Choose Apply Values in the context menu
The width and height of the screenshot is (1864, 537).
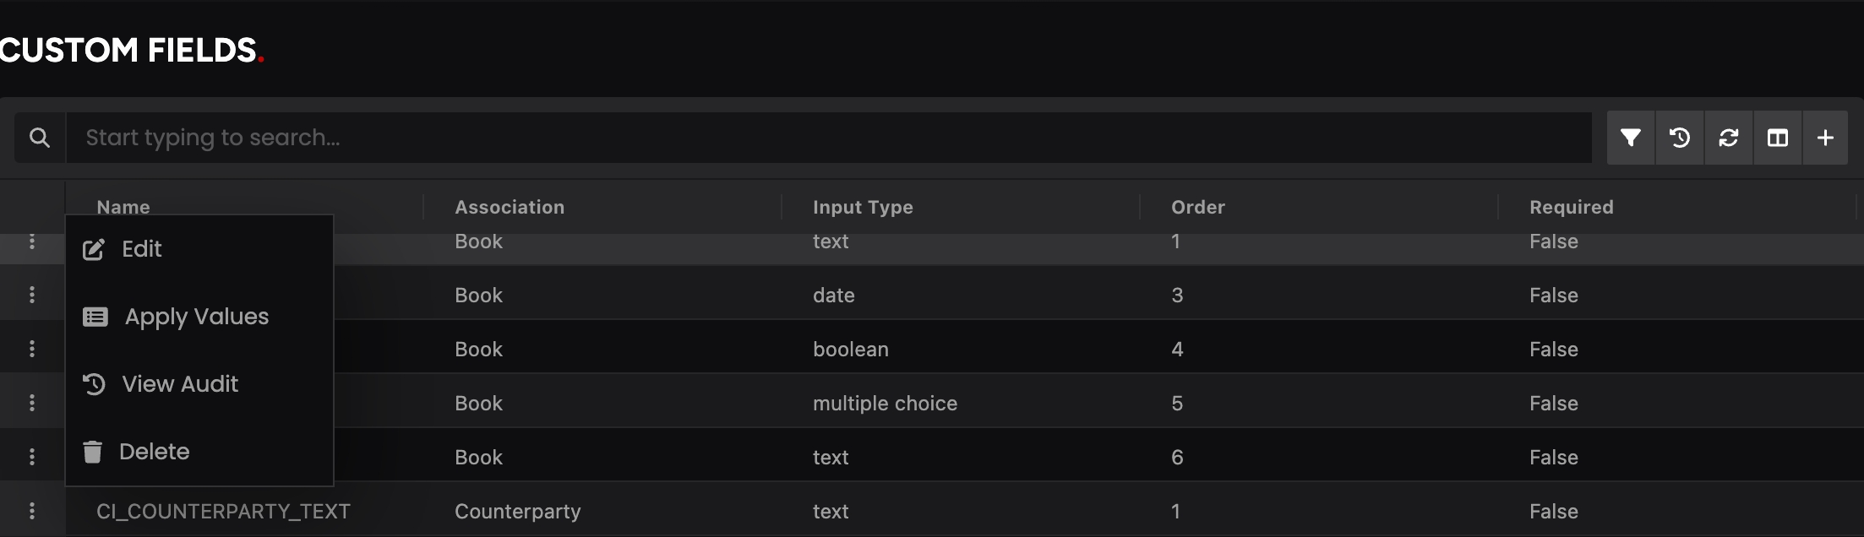click(x=196, y=317)
